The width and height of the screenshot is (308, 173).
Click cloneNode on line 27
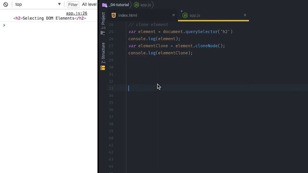pos(206,46)
